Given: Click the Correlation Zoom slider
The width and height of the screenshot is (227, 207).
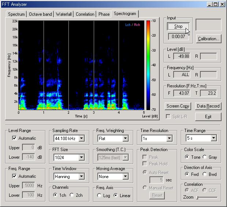Looking at the screenshot, I should (x=207, y=197).
